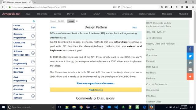Close the Difference between Service tab
The width and height of the screenshot is (196, 110).
pos(30,2)
